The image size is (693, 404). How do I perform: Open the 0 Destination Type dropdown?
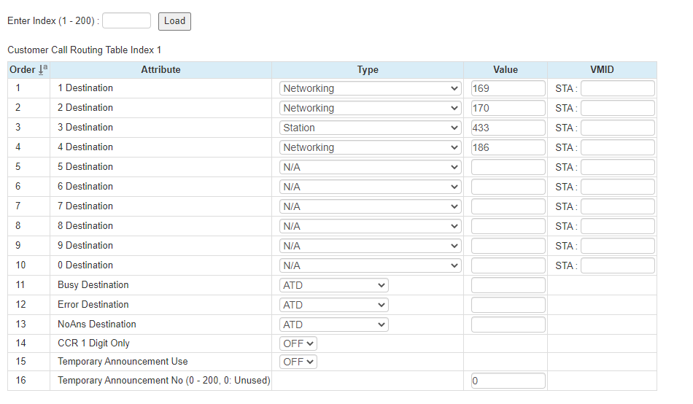point(370,265)
